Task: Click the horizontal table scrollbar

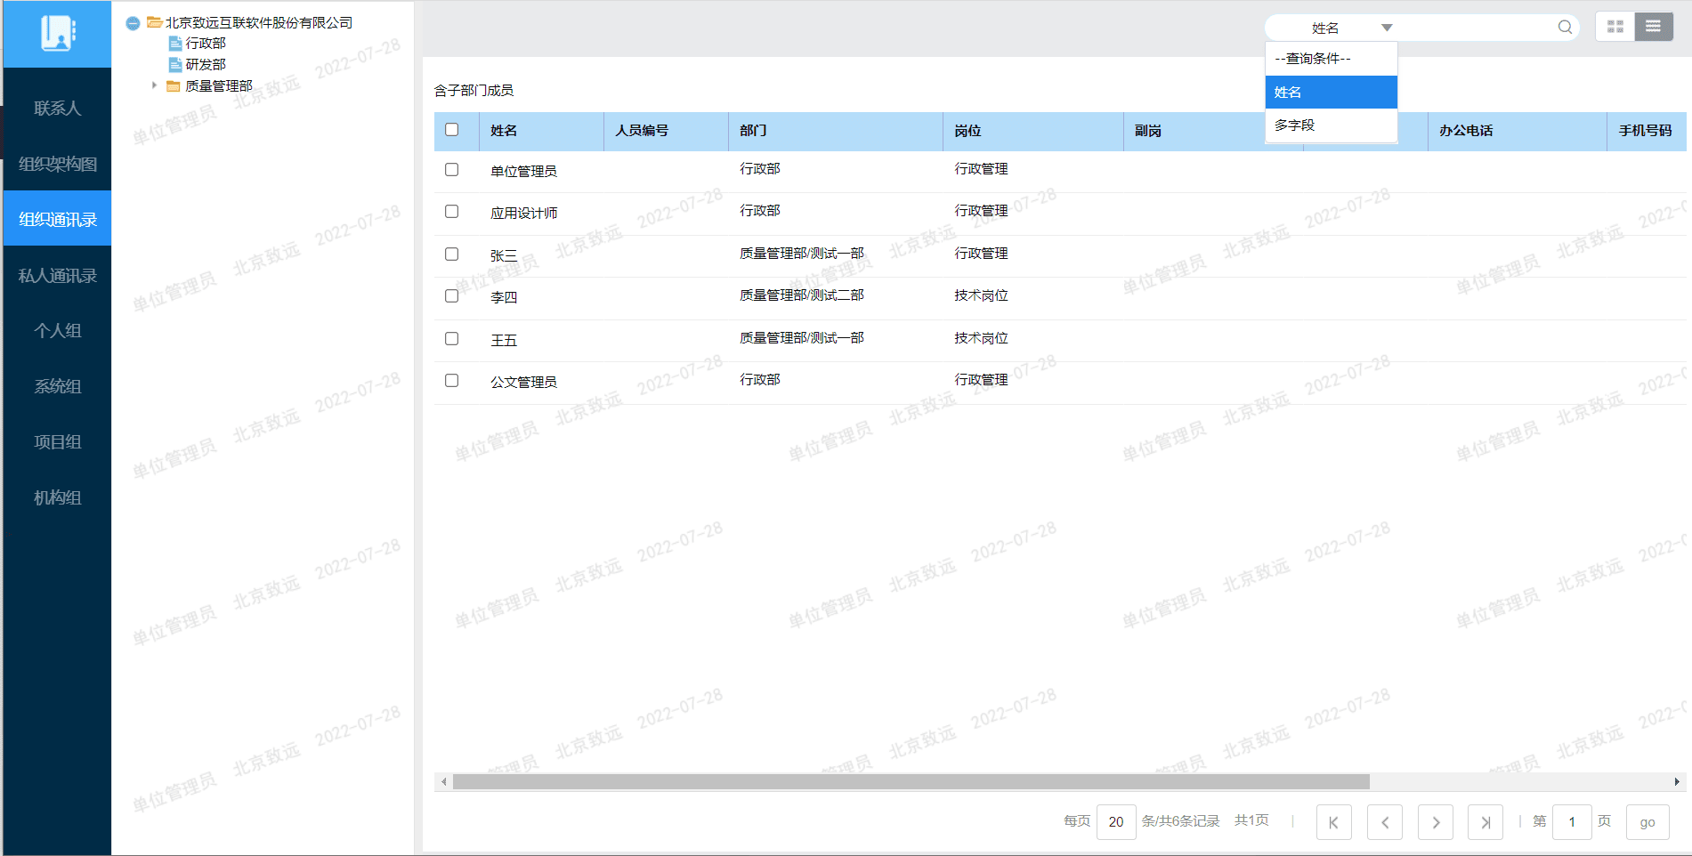Action: (x=911, y=782)
